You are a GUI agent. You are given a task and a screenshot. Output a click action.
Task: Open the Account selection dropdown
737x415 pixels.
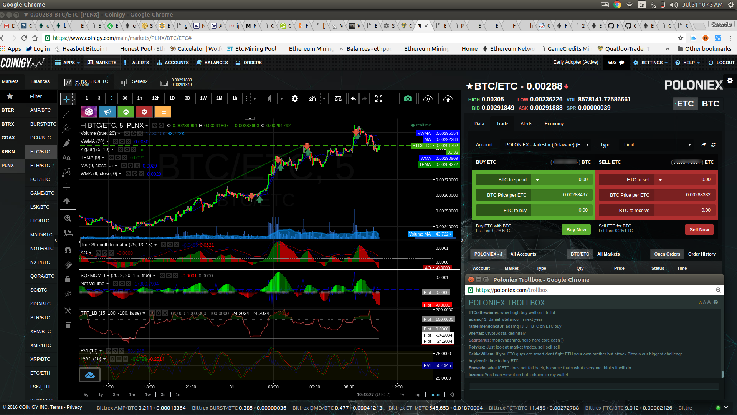pyautogui.click(x=547, y=145)
